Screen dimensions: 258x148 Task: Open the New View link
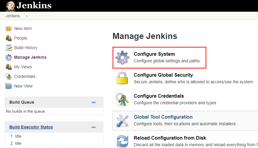[x=23, y=86]
